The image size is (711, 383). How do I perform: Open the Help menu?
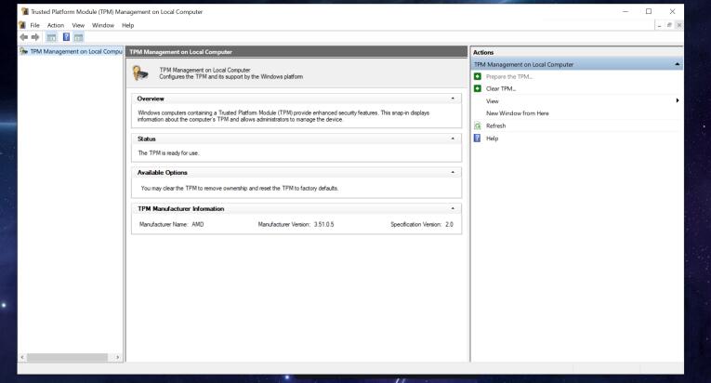pyautogui.click(x=128, y=25)
